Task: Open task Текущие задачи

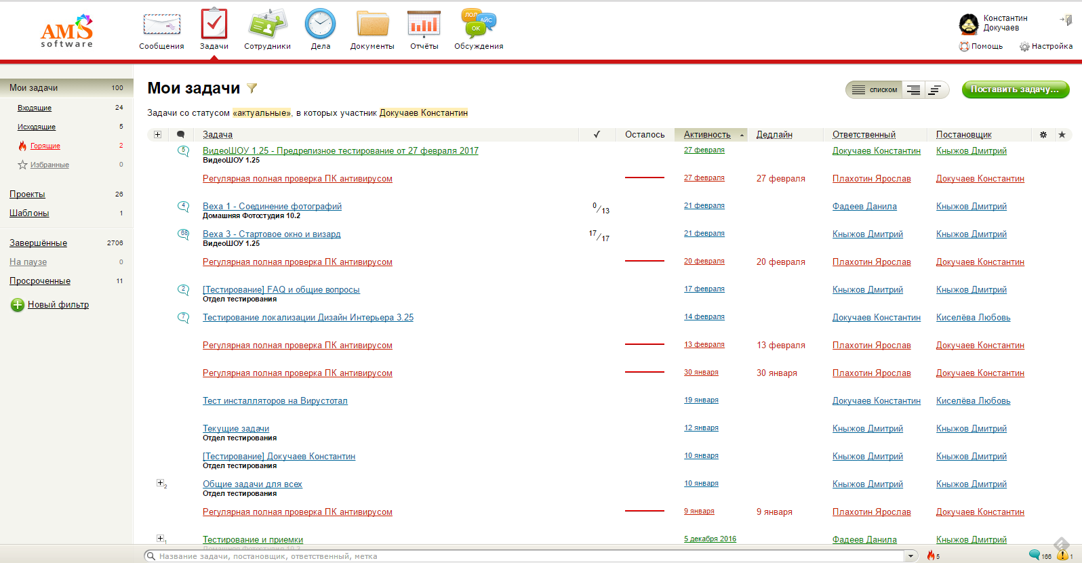Action: pos(236,429)
